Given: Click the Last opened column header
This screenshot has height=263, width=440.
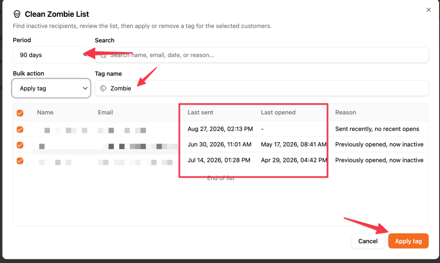Looking at the screenshot, I should [278, 112].
